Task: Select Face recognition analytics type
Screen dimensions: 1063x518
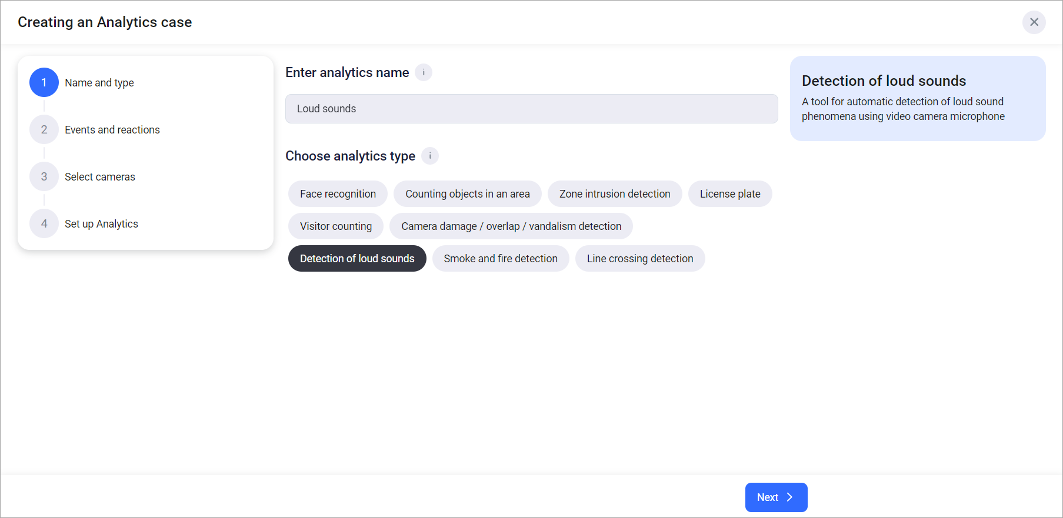Action: [x=338, y=194]
